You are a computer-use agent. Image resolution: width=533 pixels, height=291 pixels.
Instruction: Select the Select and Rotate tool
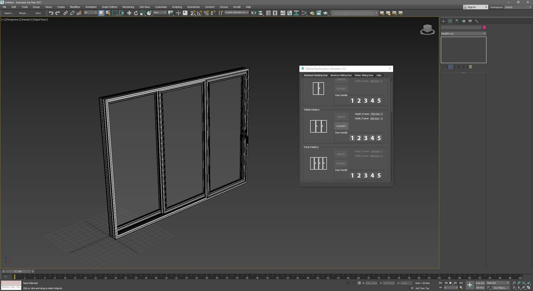click(x=136, y=13)
